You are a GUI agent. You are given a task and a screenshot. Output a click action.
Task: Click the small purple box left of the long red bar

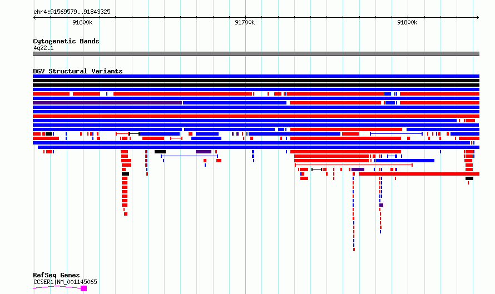pyautogui.click(x=358, y=170)
